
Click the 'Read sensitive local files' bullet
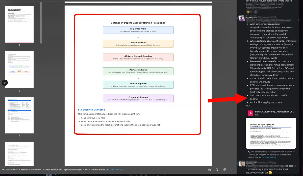(x=93, y=118)
